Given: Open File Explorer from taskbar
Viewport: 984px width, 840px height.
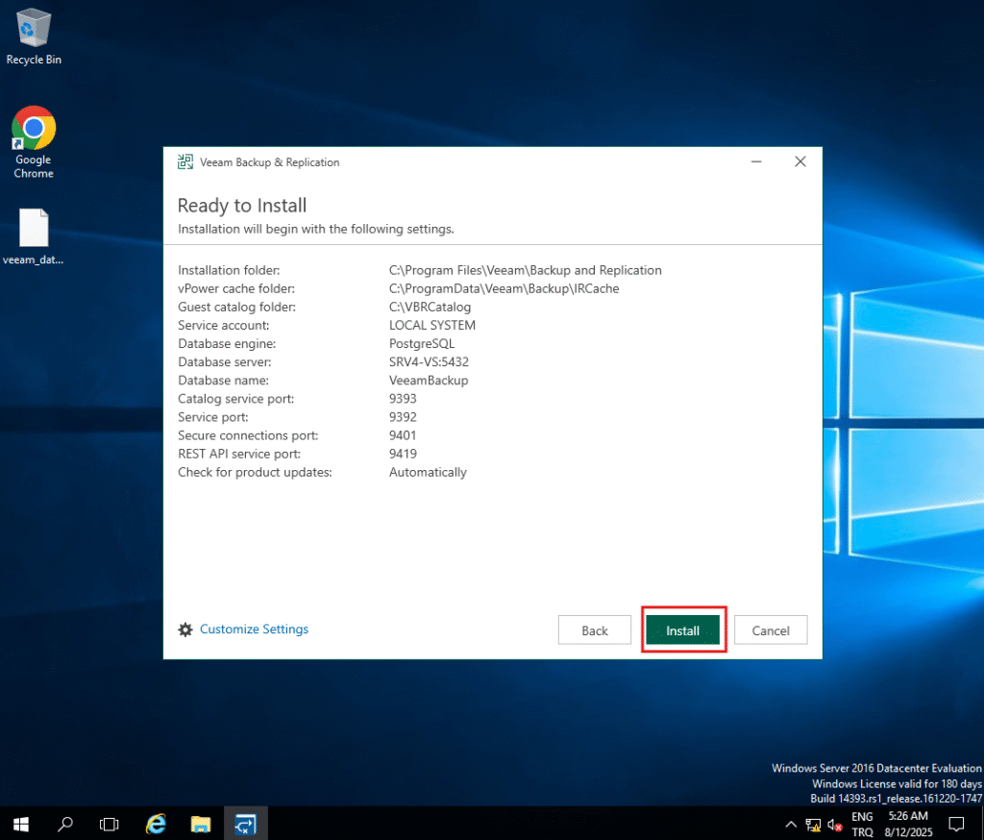Looking at the screenshot, I should 201,824.
